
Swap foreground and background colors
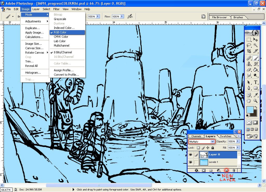[256, 107]
